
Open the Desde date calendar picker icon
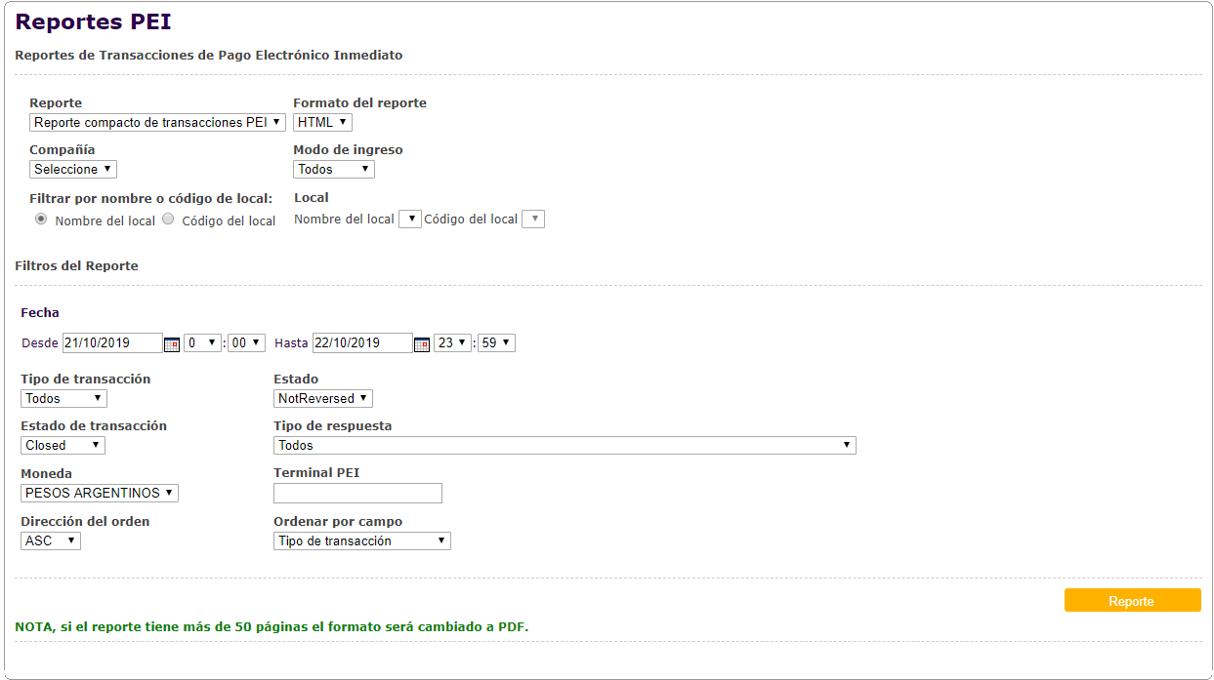click(x=172, y=344)
